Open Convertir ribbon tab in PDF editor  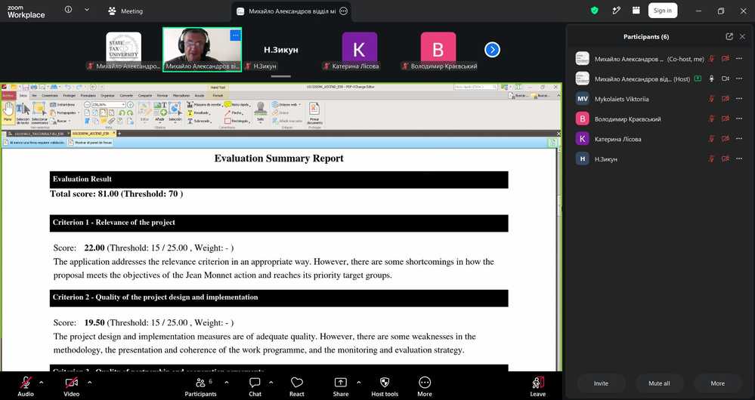click(126, 96)
